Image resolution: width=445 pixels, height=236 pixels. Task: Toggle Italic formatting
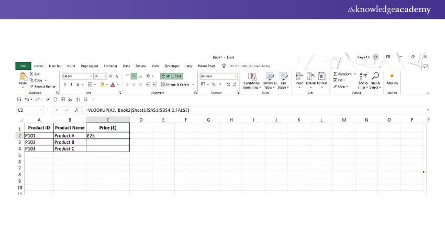pos(71,84)
